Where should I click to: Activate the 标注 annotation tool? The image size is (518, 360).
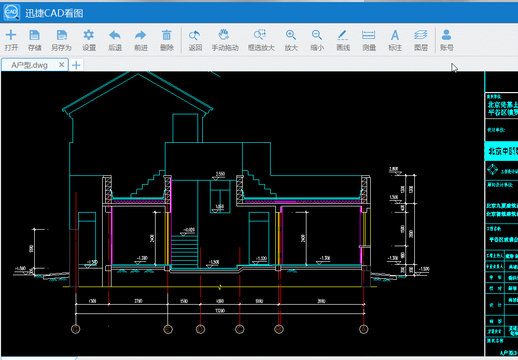click(x=395, y=40)
